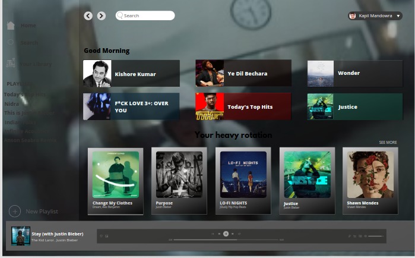Click the Wonder album thumbnail image
The height and width of the screenshot is (258, 415).
click(x=321, y=74)
